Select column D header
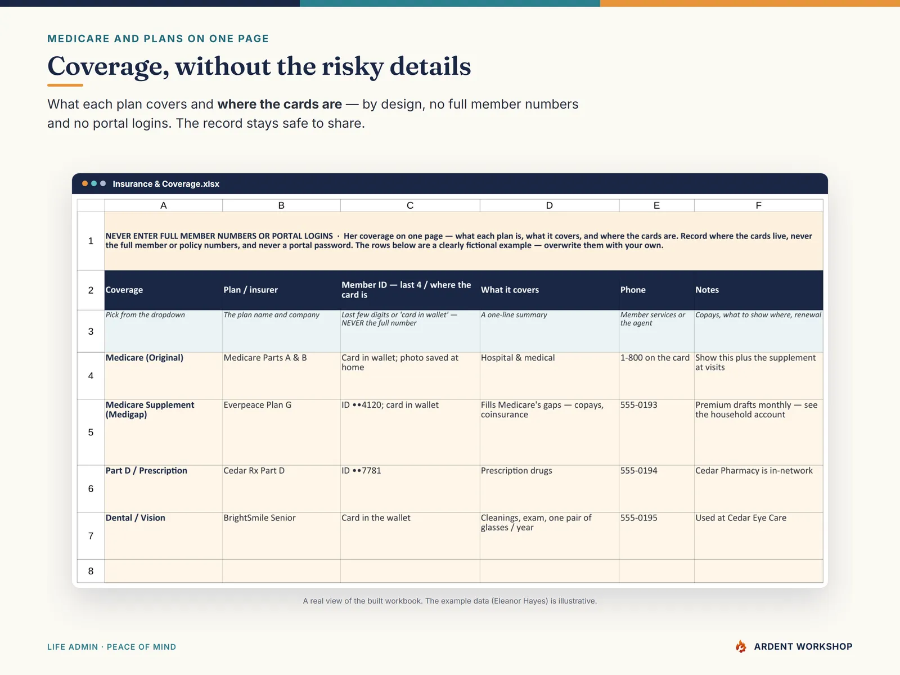The width and height of the screenshot is (900, 675). (550, 205)
